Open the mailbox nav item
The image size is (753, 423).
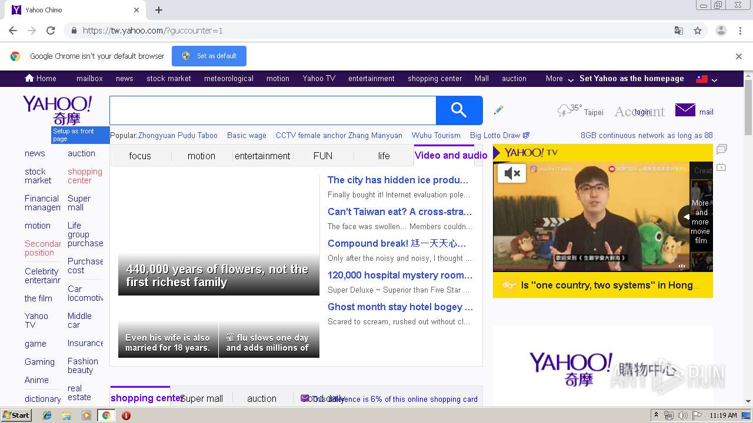pyautogui.click(x=89, y=79)
